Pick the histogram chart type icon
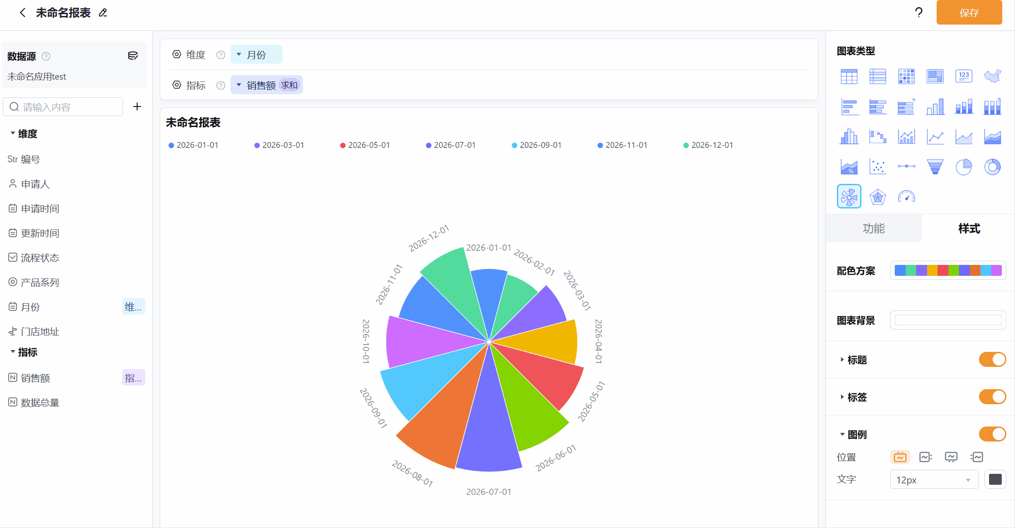The image size is (1015, 528). (849, 137)
